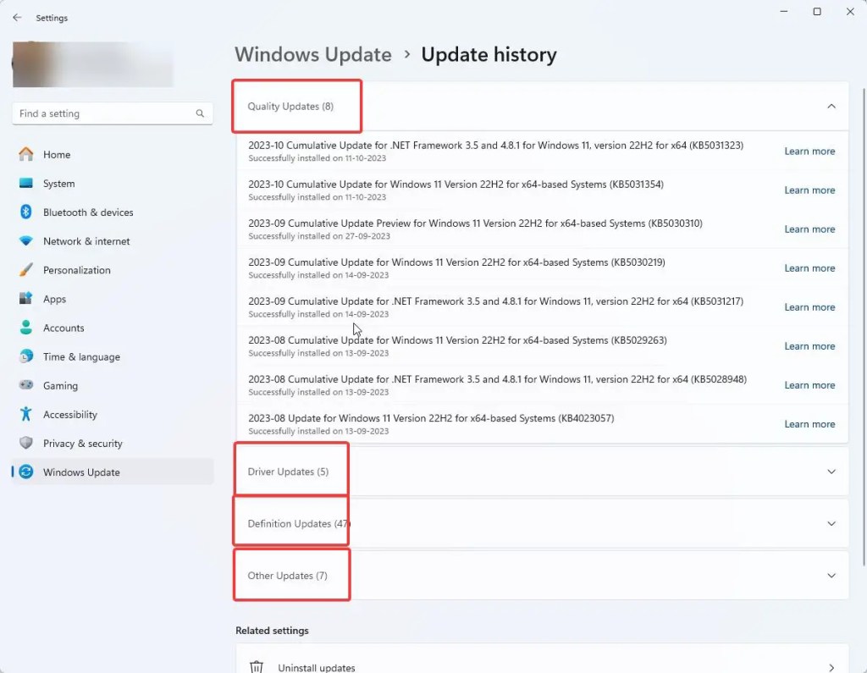Click Learn more for KB5031354
Image resolution: width=867 pixels, height=673 pixels.
(809, 190)
